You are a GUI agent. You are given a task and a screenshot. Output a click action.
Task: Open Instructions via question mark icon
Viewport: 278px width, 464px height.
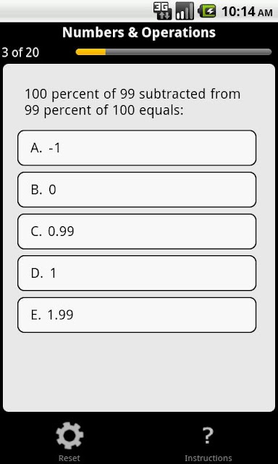208,436
